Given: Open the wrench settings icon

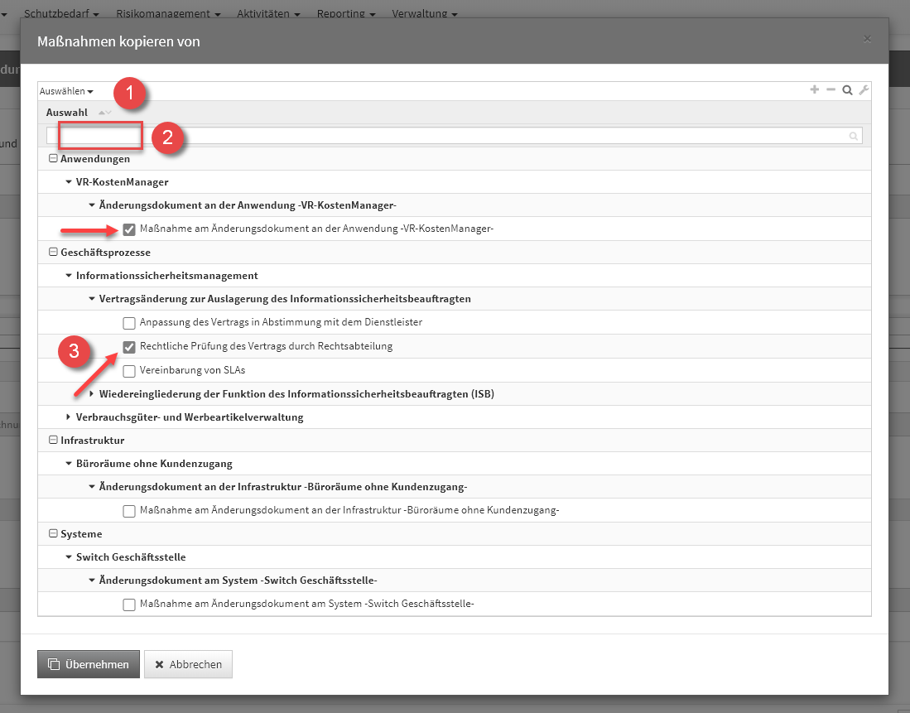Looking at the screenshot, I should coord(864,90).
